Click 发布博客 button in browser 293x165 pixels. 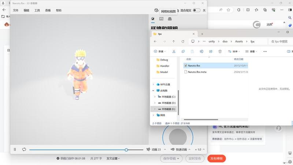pyautogui.click(x=216, y=158)
